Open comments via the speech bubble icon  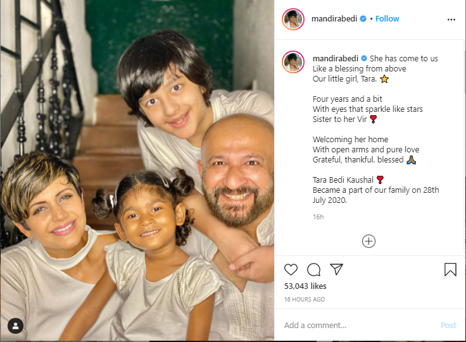[x=313, y=269]
